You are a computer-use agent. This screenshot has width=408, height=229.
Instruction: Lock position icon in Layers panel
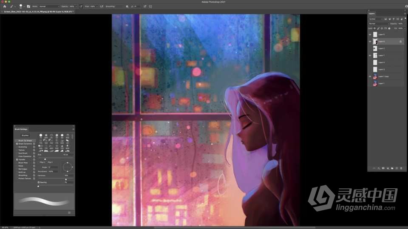point(382,28)
